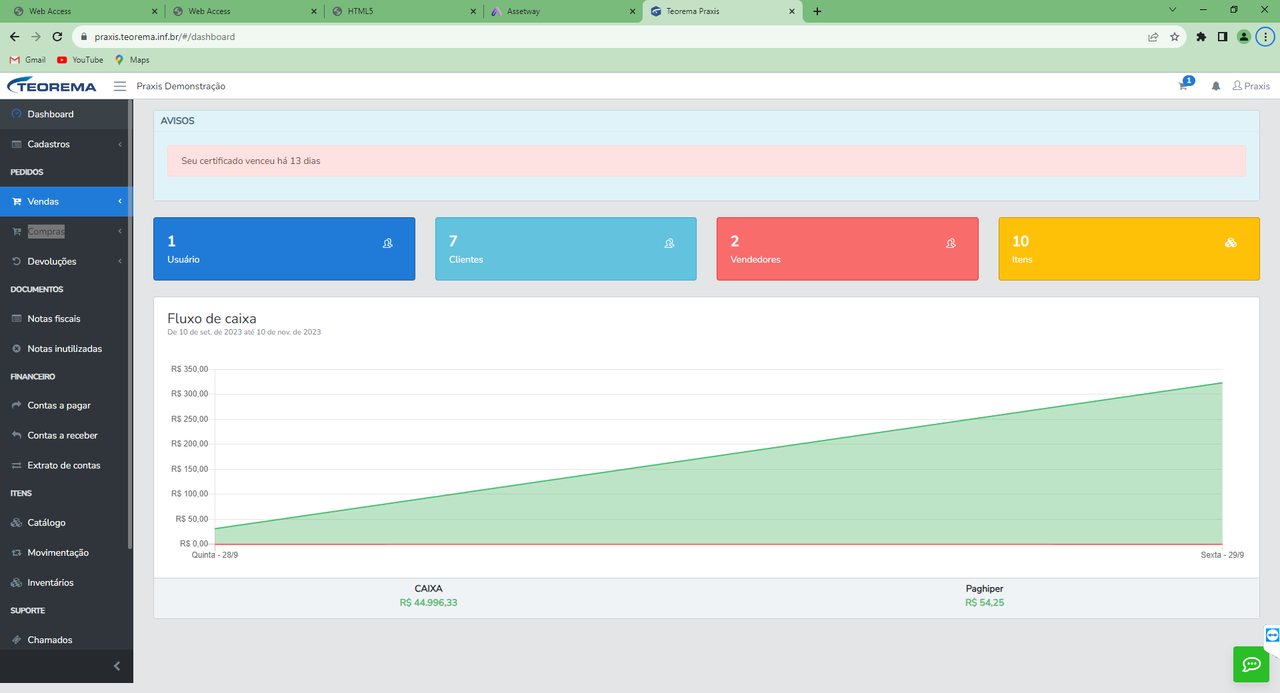
Task: Open the green chat support button
Action: (1251, 664)
